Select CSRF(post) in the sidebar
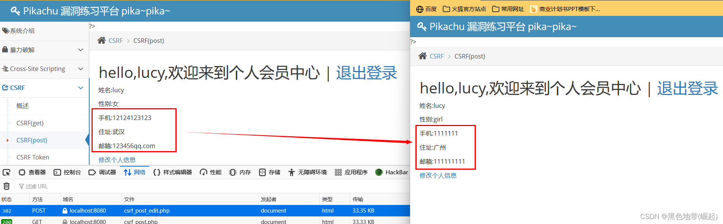 (x=32, y=140)
